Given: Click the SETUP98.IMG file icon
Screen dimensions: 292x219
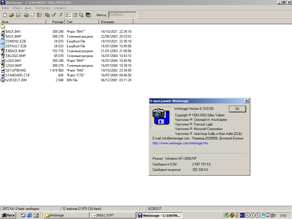Looking at the screenshot, I should [x=3, y=70].
